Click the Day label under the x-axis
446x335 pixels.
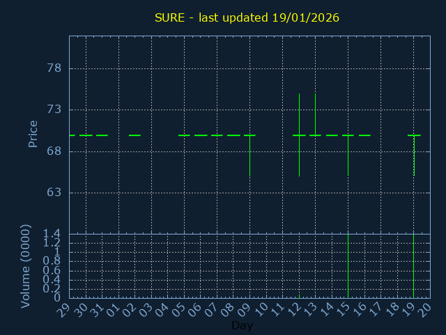(242, 326)
